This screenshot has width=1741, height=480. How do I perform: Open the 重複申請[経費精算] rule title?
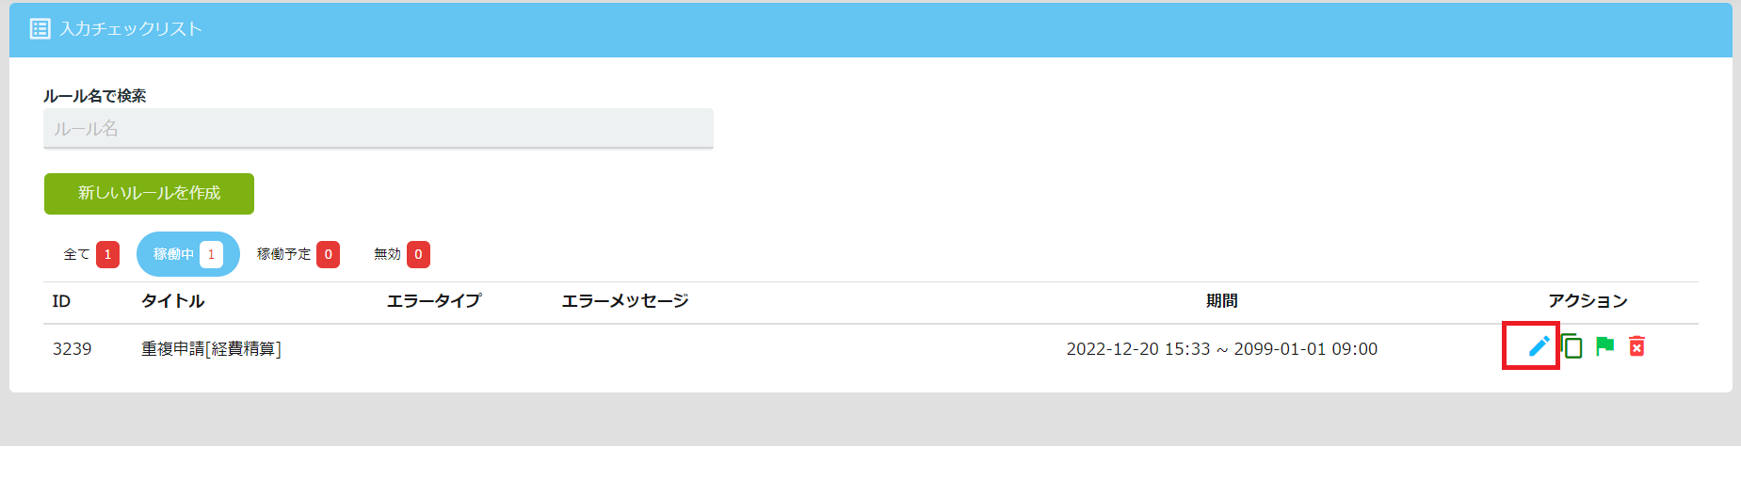pyautogui.click(x=211, y=349)
